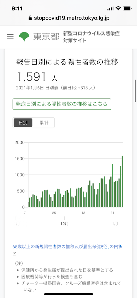Open 発症日別による陽性者数の推移はこちら button
137x298 pixels.
coord(62,104)
